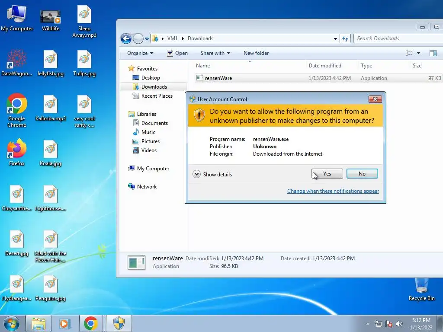Select Lighthouse image on desktop
This screenshot has height=332, width=443.
(x=50, y=198)
